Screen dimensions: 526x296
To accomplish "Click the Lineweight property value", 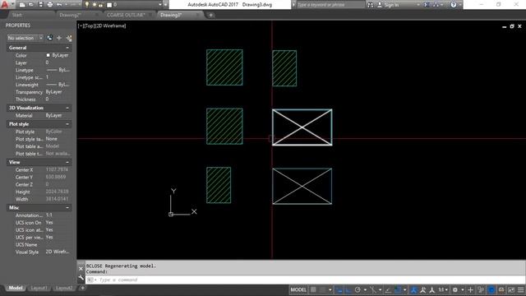I will coord(58,85).
